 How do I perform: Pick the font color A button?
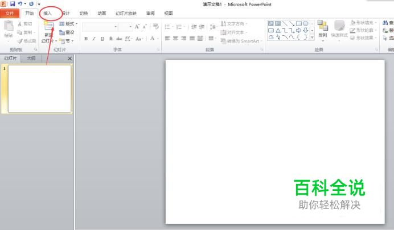152,39
